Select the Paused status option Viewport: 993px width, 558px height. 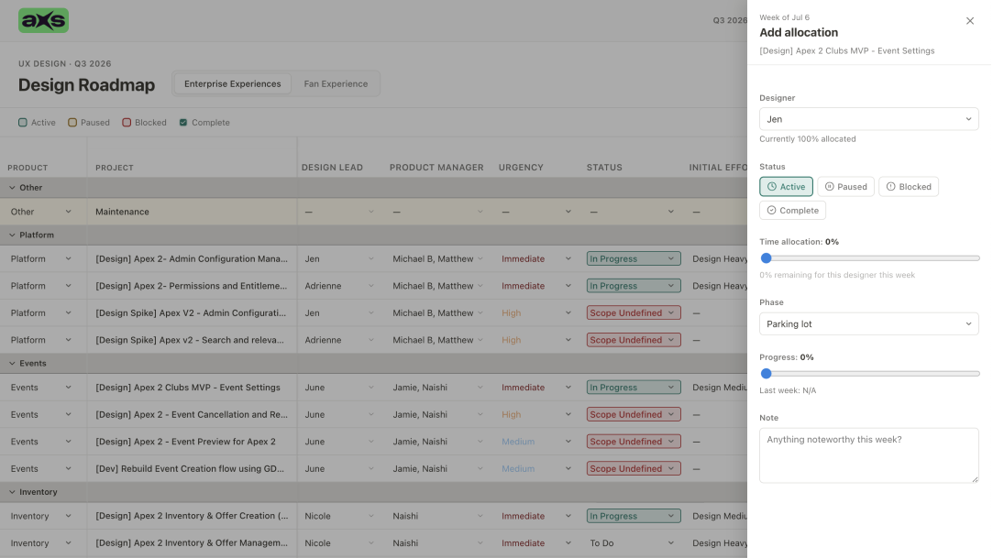(845, 187)
